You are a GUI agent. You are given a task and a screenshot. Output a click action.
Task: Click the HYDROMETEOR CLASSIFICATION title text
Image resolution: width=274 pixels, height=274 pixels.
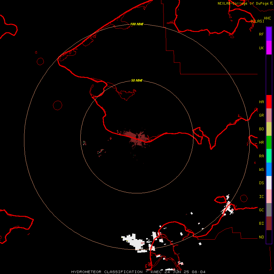click(x=107, y=272)
